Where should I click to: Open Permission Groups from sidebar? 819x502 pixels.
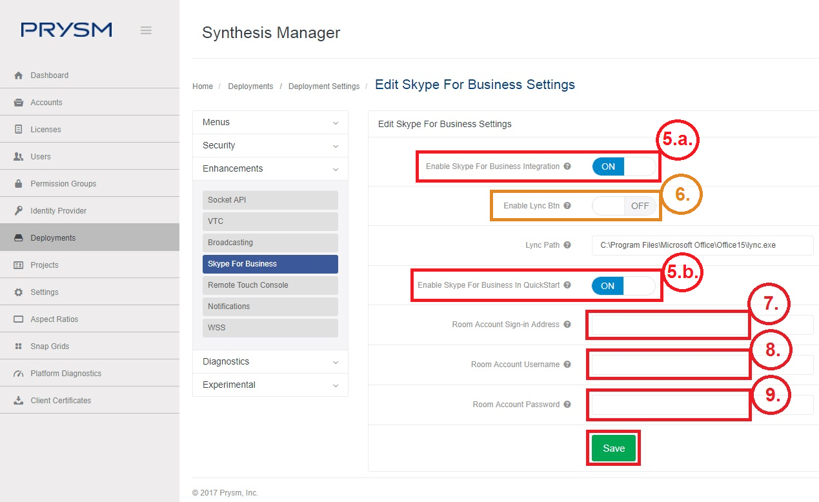(90, 184)
